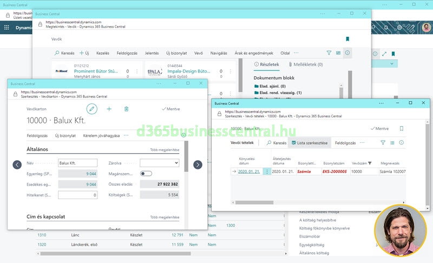Click the pencil edit icon on Vevőkarton
The height and width of the screenshot is (263, 433).
(92, 109)
